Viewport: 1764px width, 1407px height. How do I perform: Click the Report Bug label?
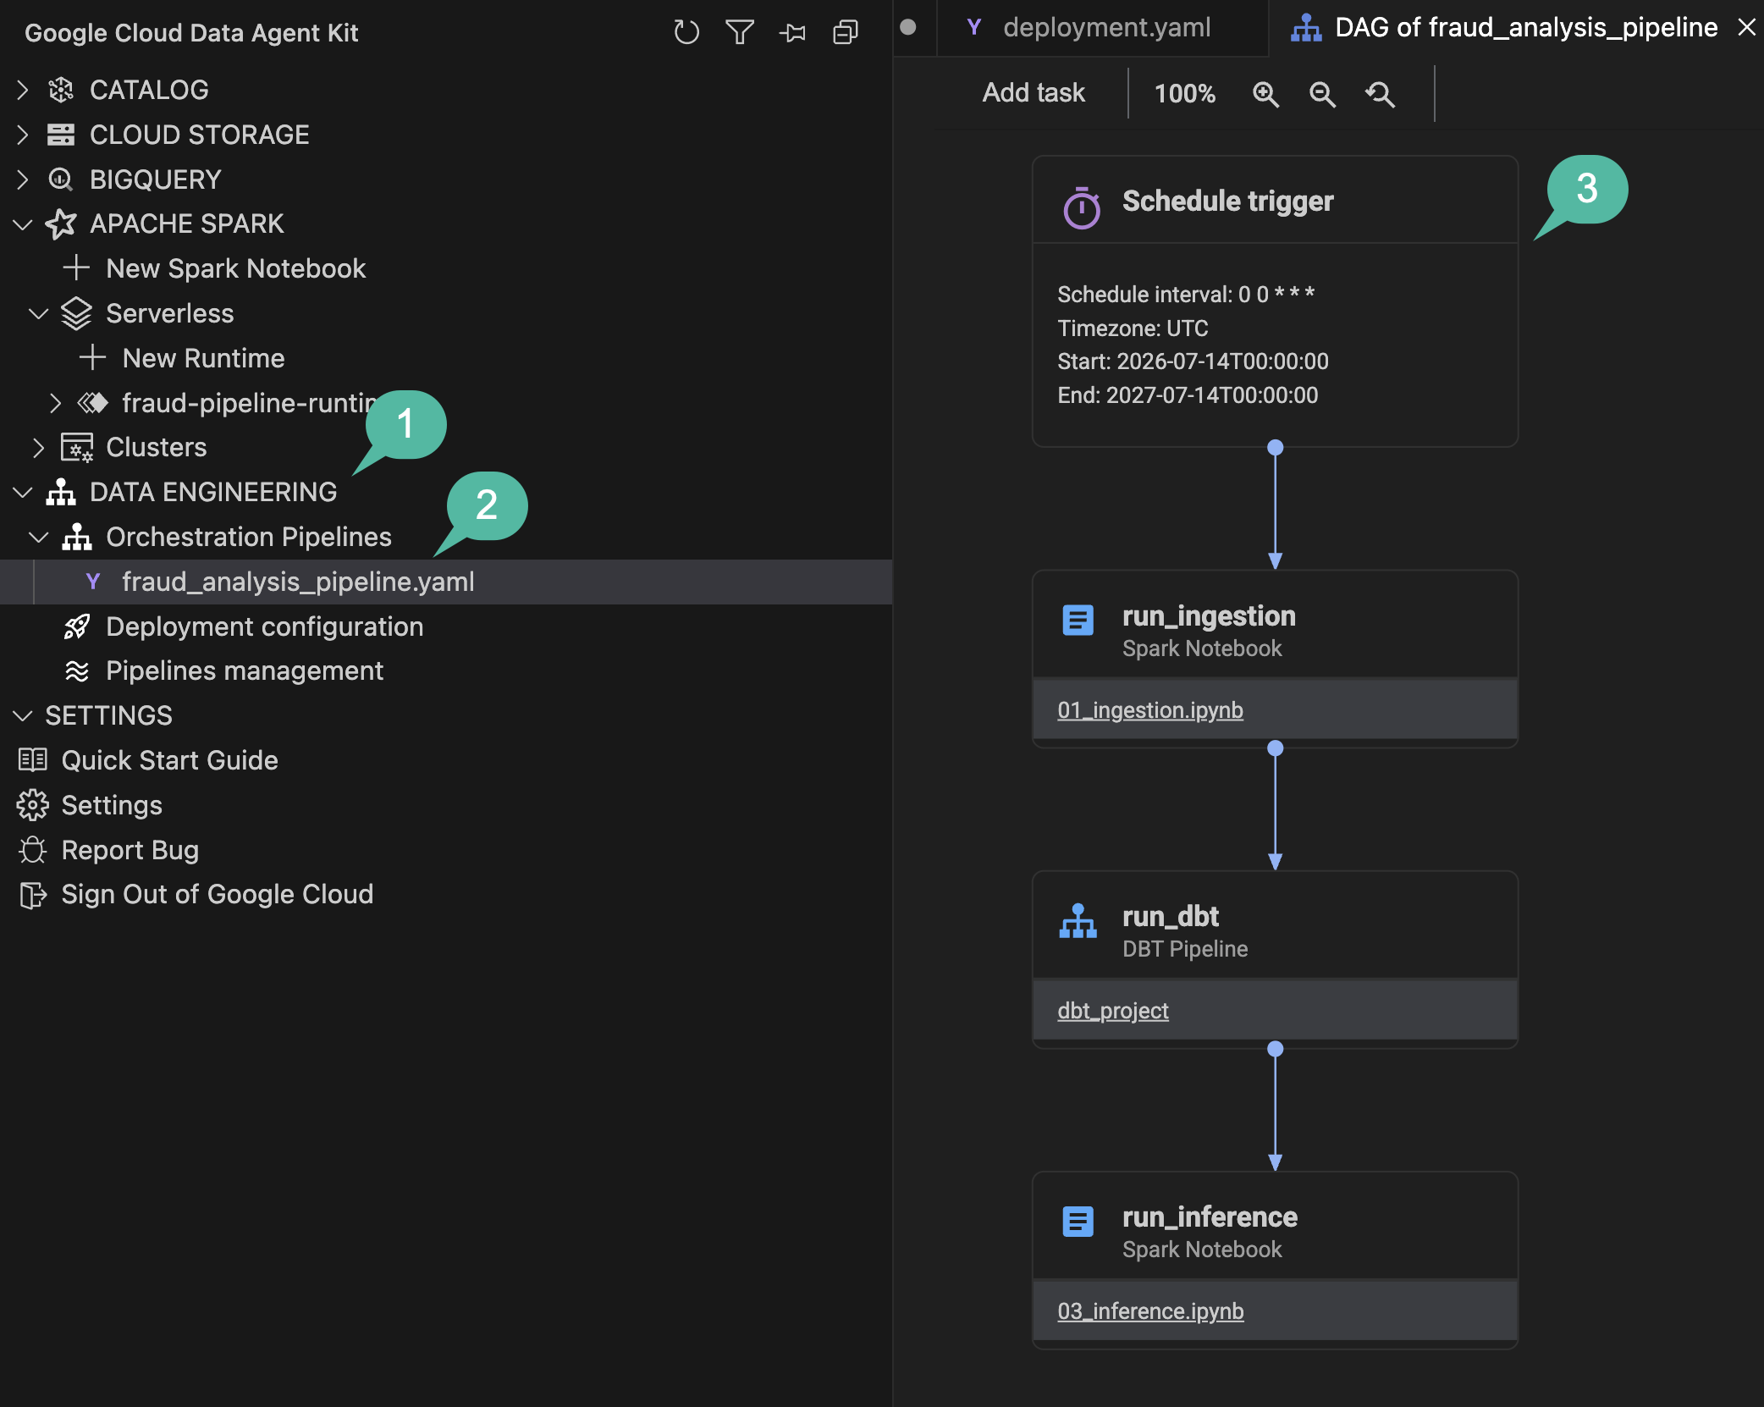[130, 850]
